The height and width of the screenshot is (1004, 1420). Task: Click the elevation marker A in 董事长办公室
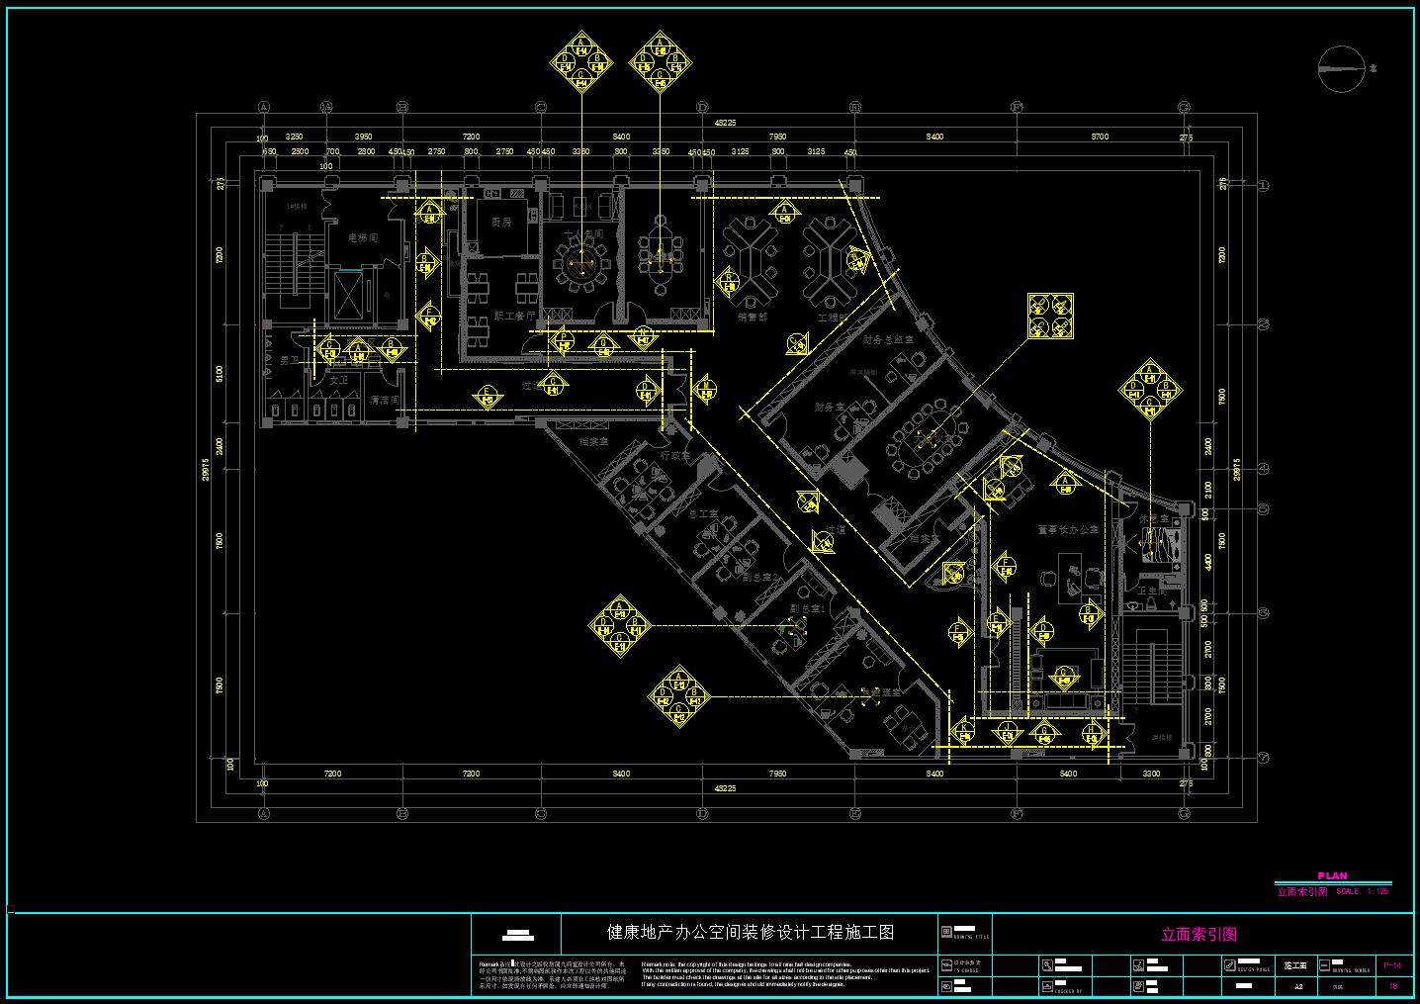tap(1065, 484)
